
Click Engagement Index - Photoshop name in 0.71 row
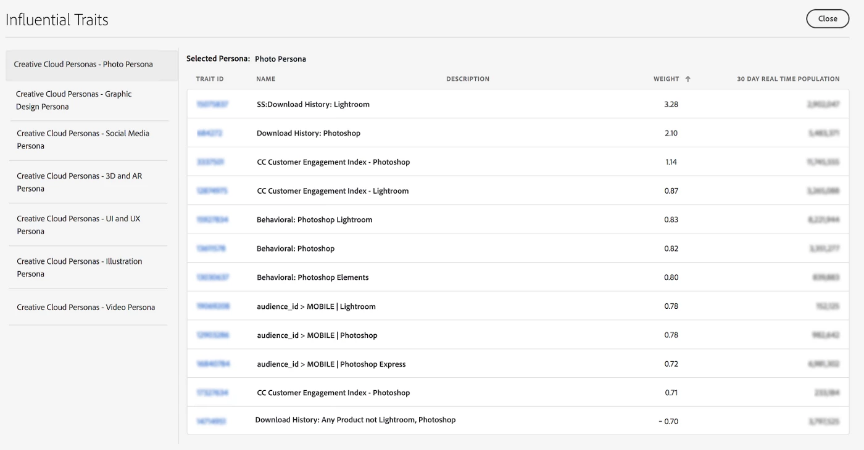tap(333, 393)
